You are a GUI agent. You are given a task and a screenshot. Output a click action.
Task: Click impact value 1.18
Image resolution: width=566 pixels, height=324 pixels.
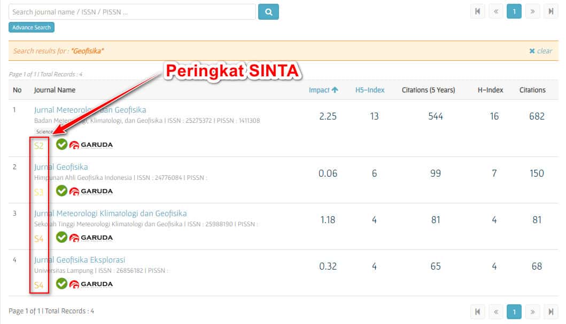pos(328,220)
